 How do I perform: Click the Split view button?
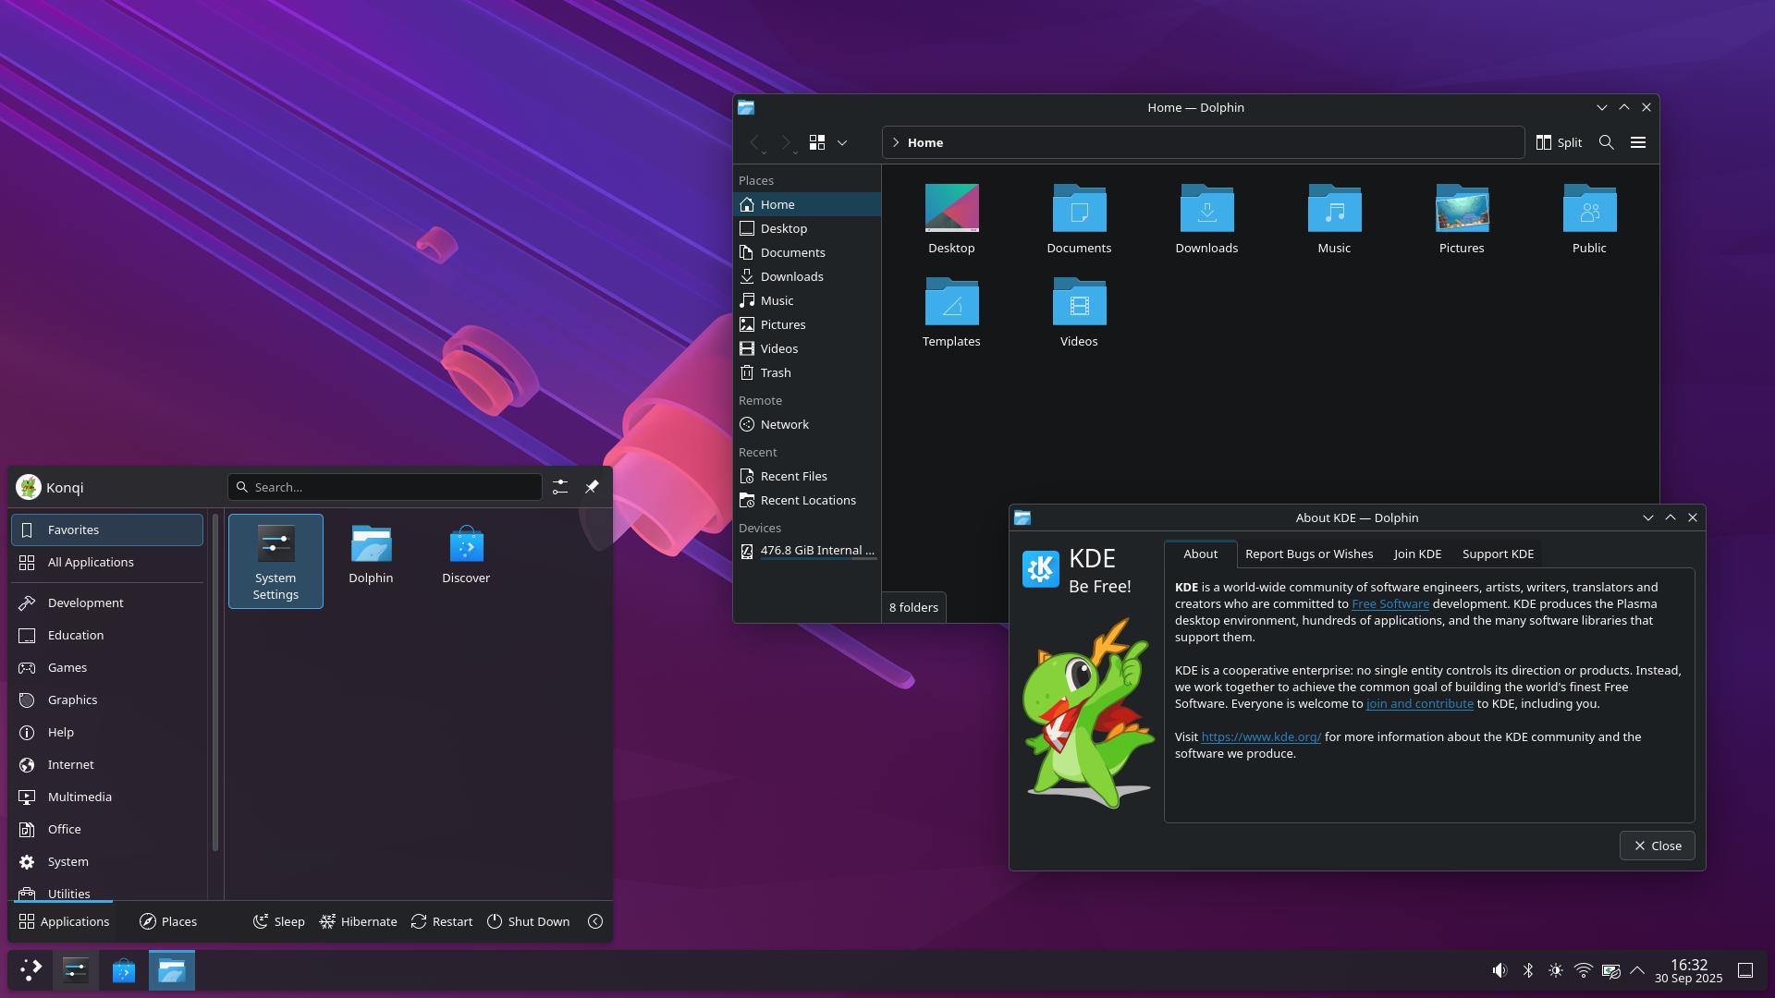pos(1559,142)
